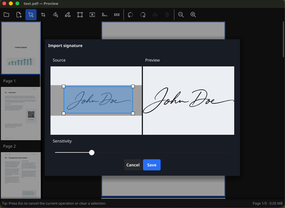Viewport: 285px width, 208px height.
Task: Click the bottom-right crop handle in Source
Action: point(133,113)
